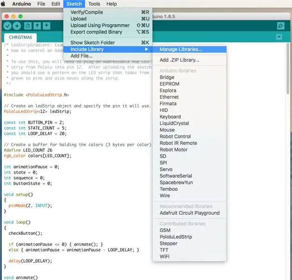Include the SPI library
This screenshot has height=280, width=292.
coord(189,163)
